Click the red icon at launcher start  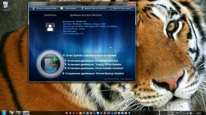pos(67,113)
